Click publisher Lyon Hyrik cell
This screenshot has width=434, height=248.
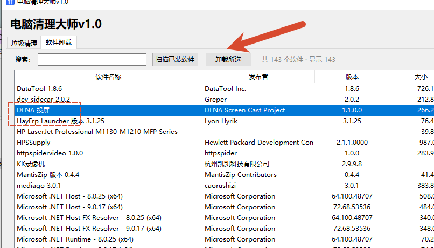tap(221, 121)
